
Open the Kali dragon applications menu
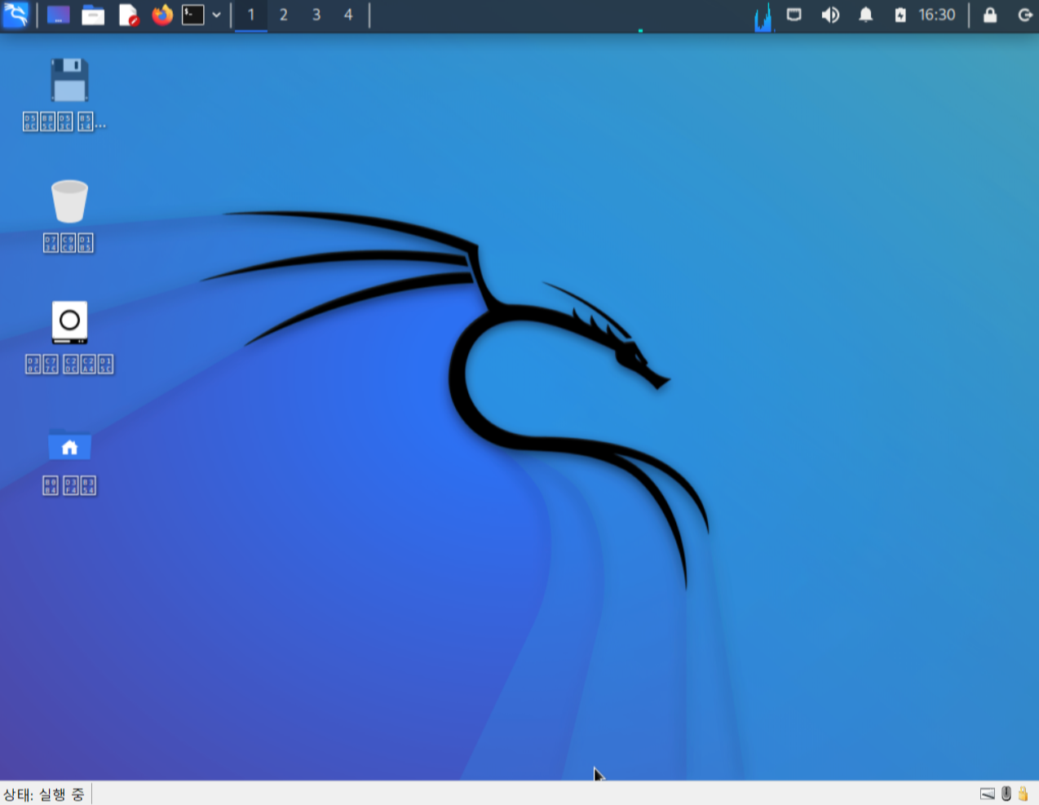pos(15,15)
